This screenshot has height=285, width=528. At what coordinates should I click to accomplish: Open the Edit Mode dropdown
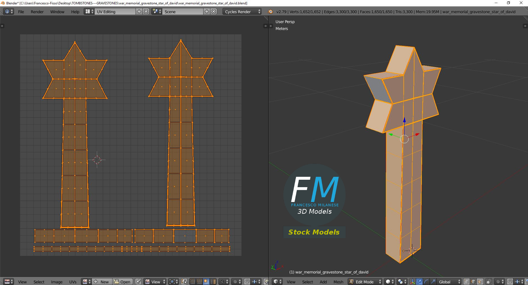(364, 282)
